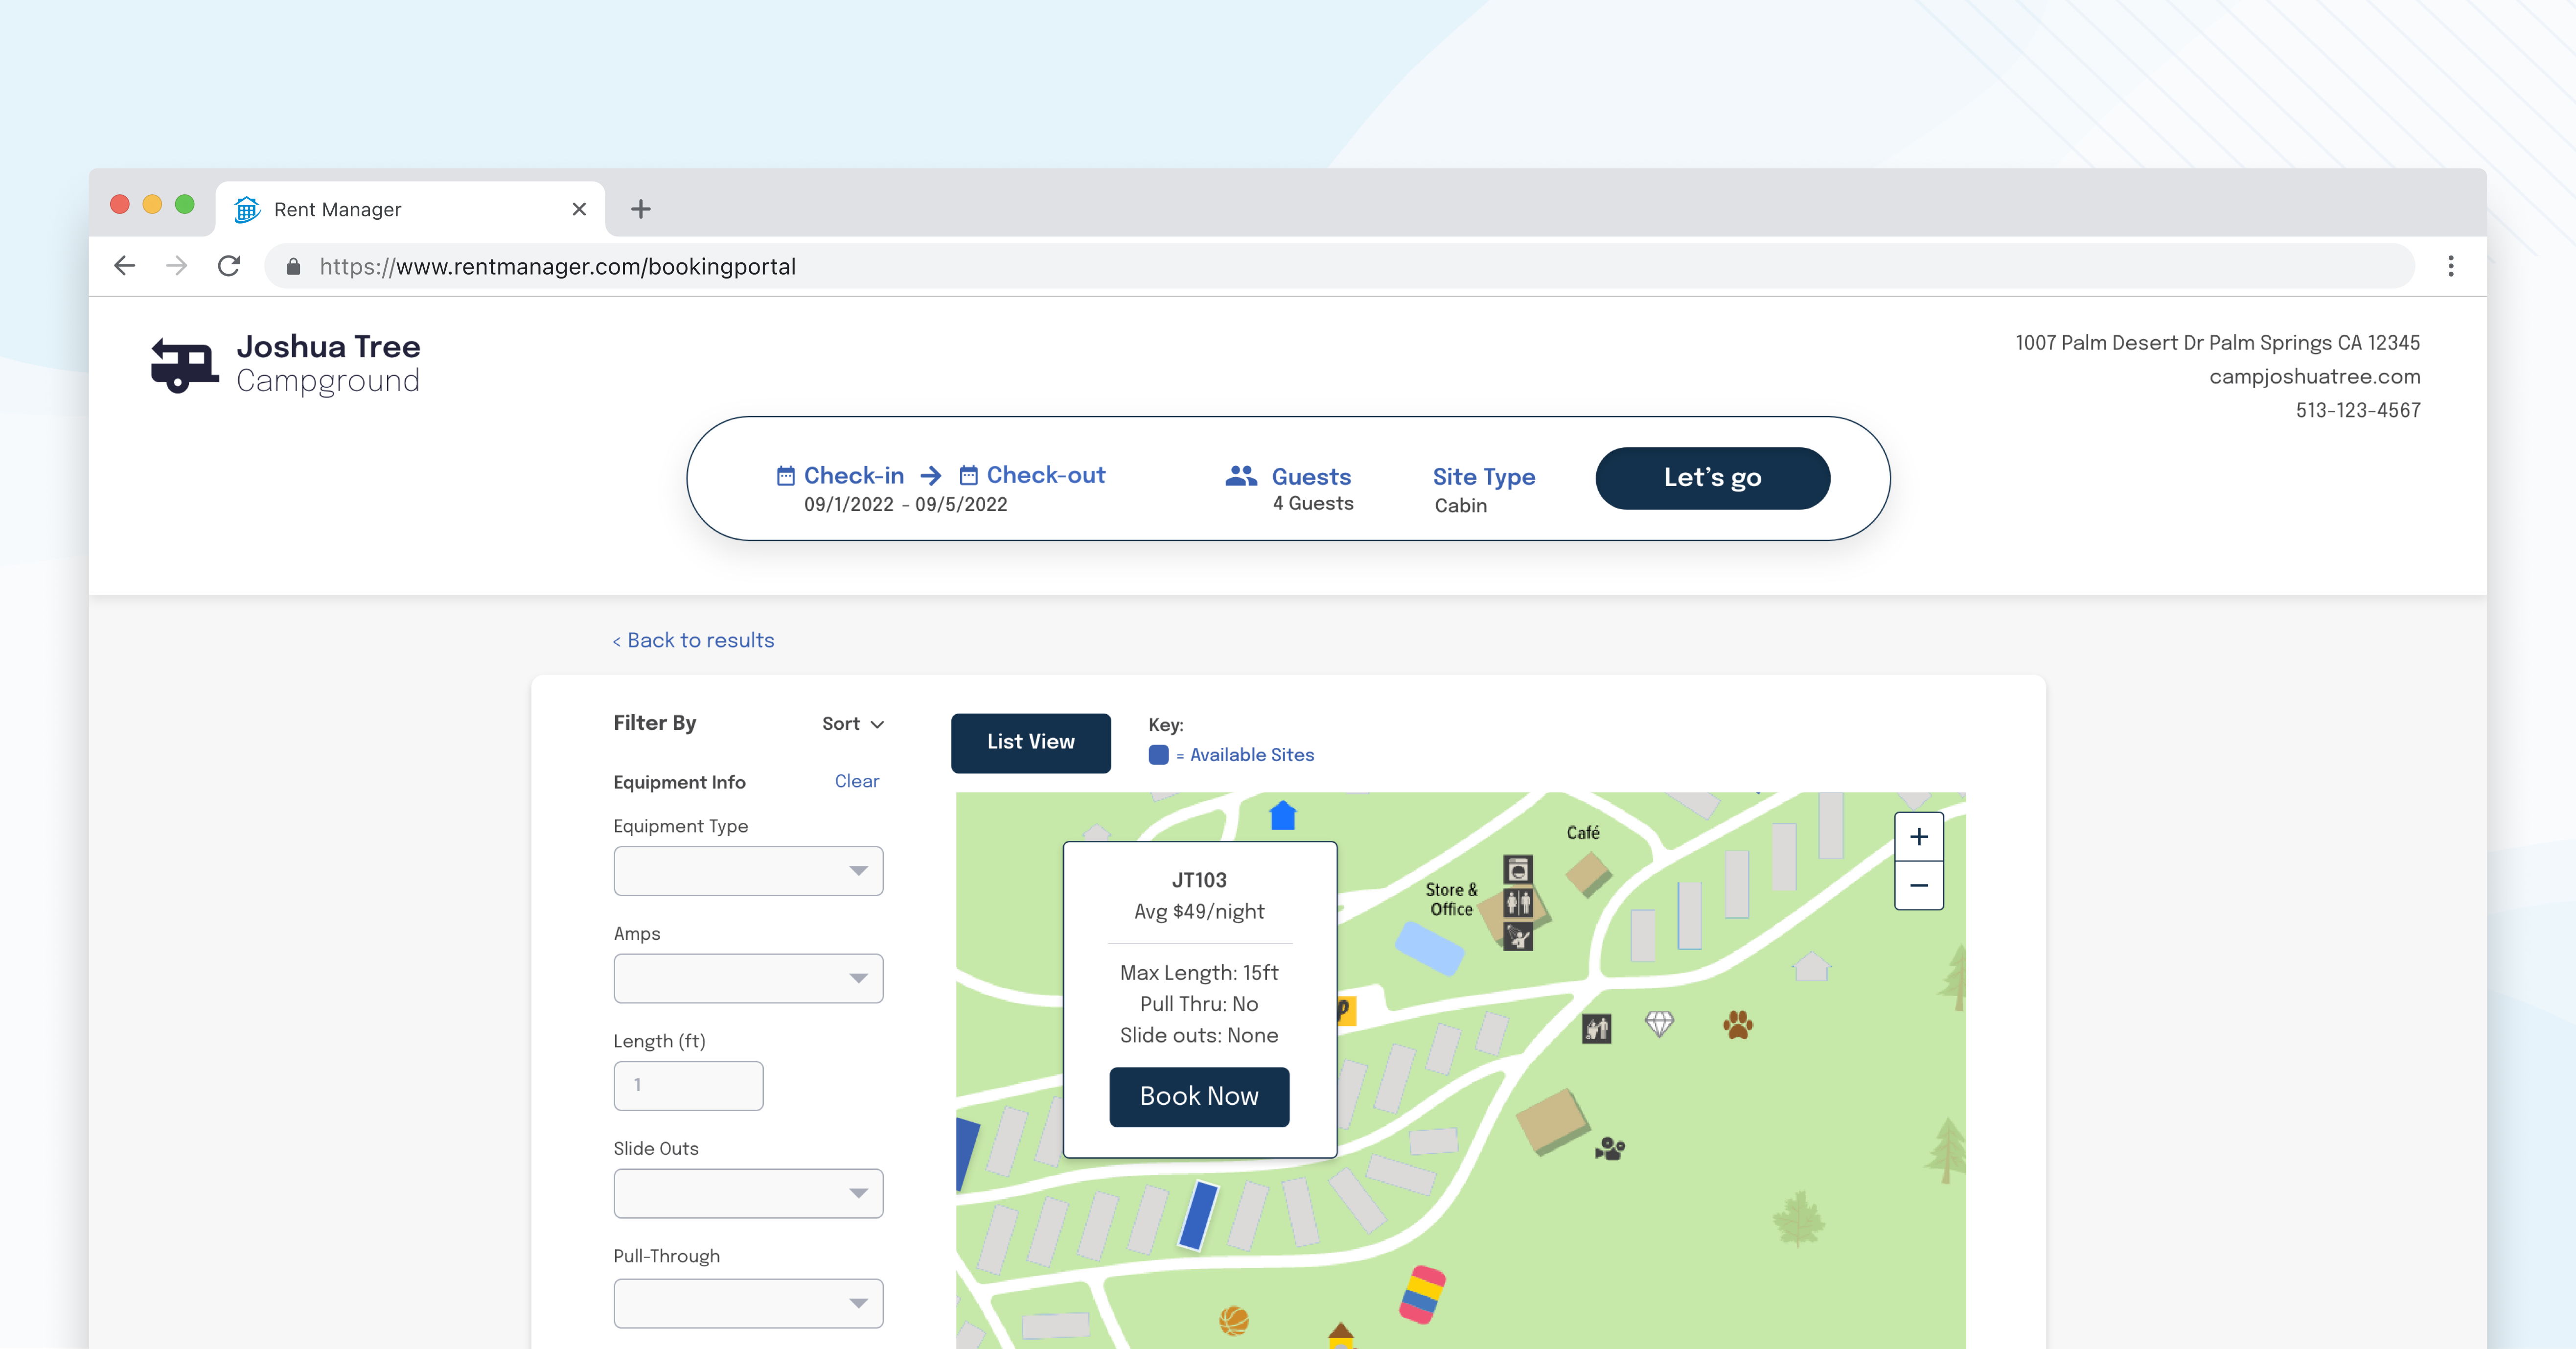Open the Guests selector
Image resolution: width=2576 pixels, height=1349 pixels.
click(1290, 488)
